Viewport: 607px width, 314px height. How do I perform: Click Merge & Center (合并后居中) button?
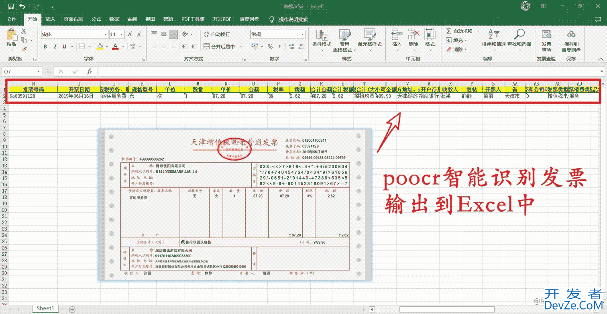pyautogui.click(x=220, y=47)
